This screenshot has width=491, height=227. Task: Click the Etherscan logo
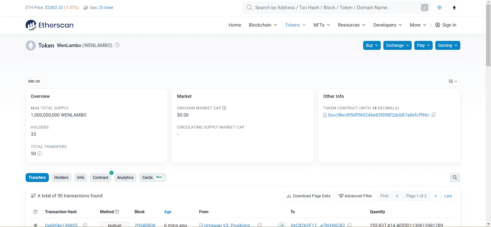(50, 25)
